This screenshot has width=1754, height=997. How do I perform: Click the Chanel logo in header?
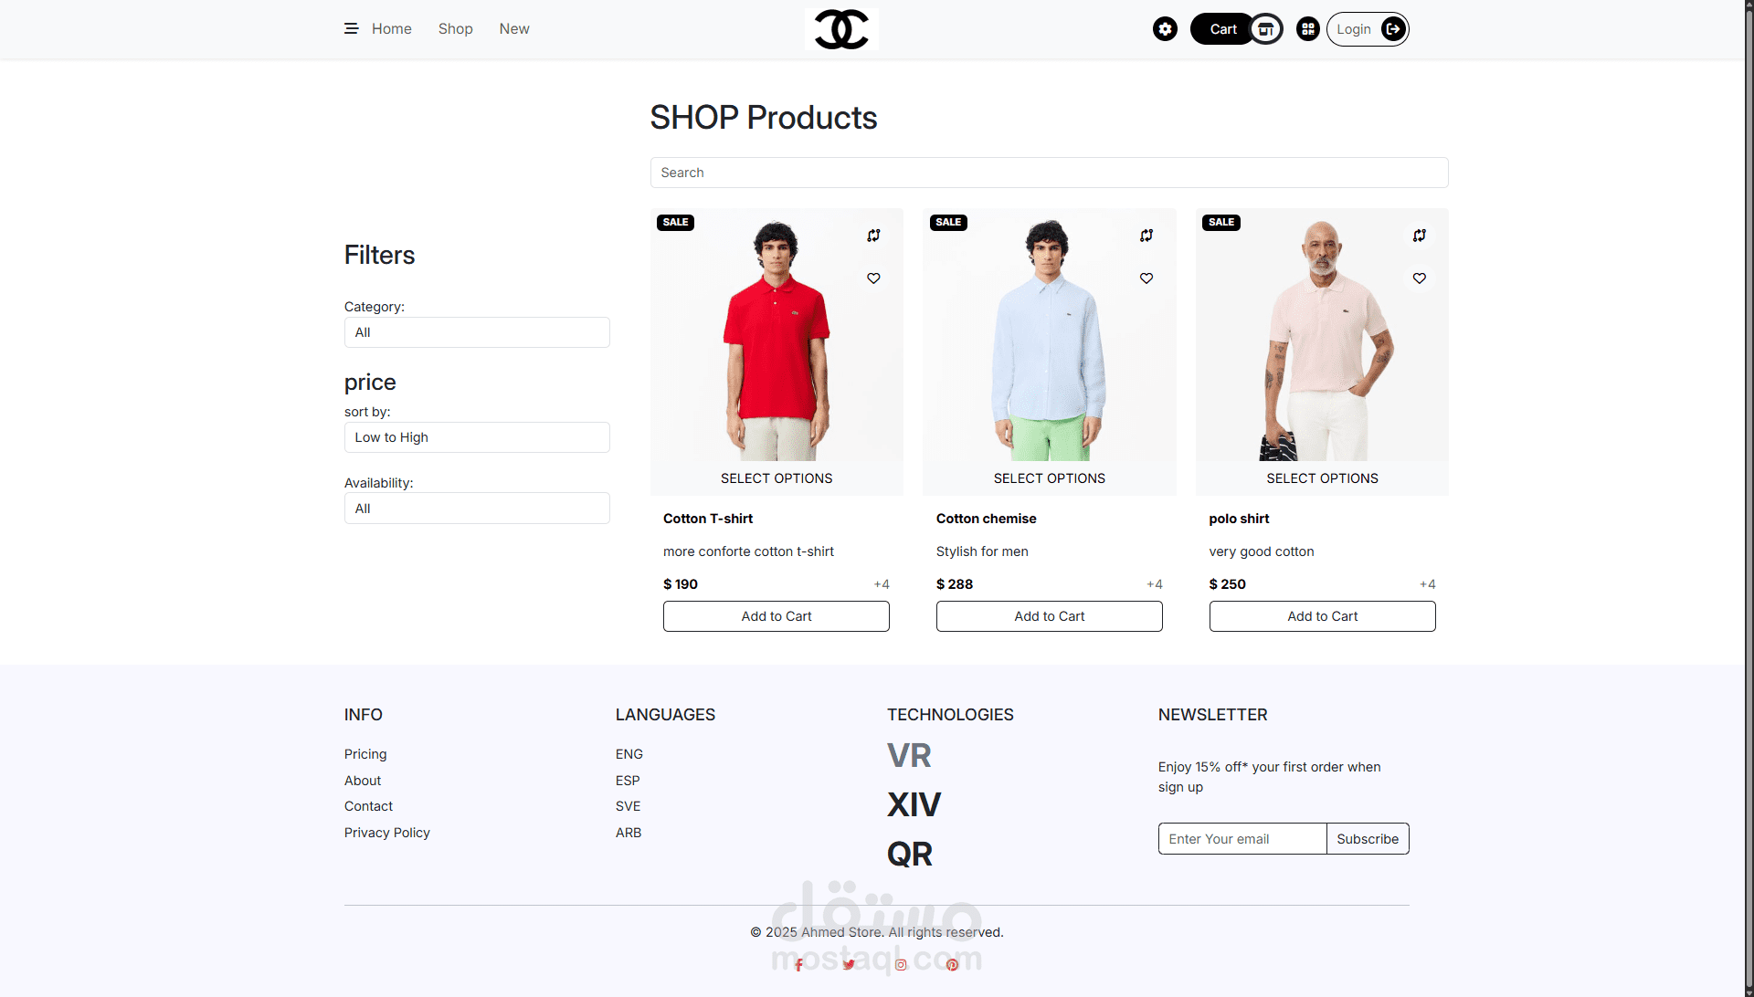click(841, 29)
